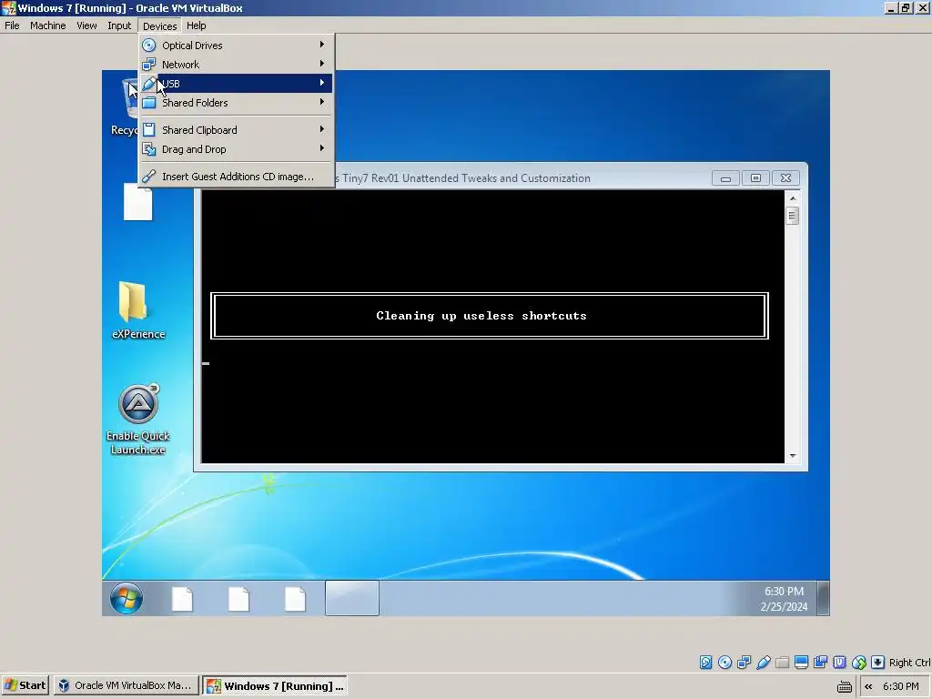Click the Cleaning up useless shortcuts text

(x=481, y=316)
